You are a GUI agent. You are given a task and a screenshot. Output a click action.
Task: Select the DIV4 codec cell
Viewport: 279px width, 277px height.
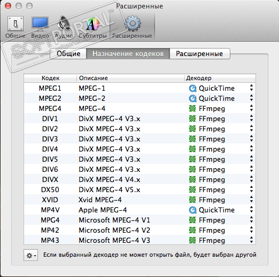50,149
